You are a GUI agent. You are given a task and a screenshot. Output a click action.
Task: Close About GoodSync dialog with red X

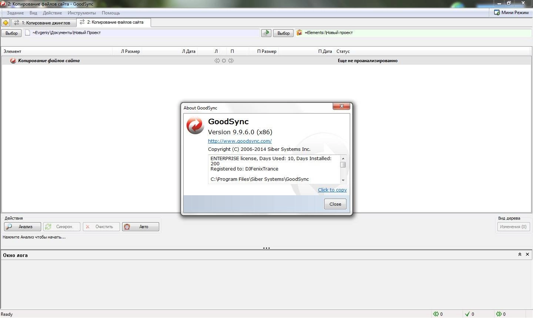[x=341, y=106]
